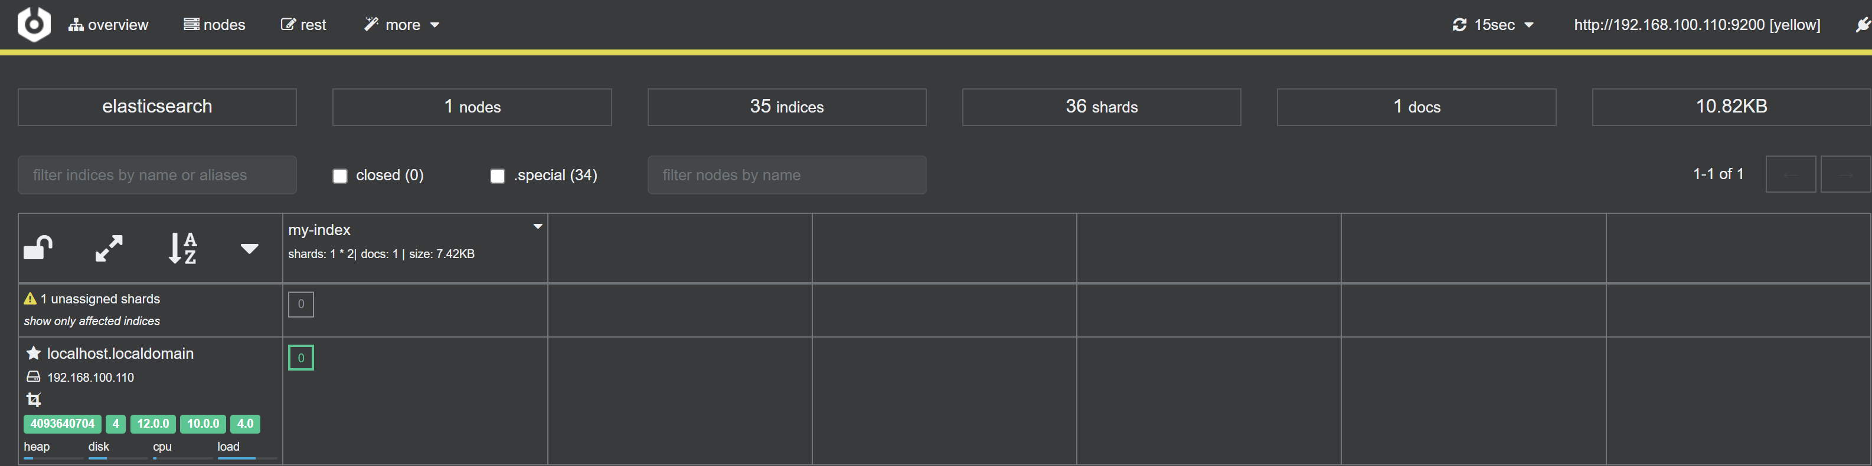Open the dropdown arrow beside sort icon
Image resolution: width=1872 pixels, height=466 pixels.
pyautogui.click(x=249, y=249)
